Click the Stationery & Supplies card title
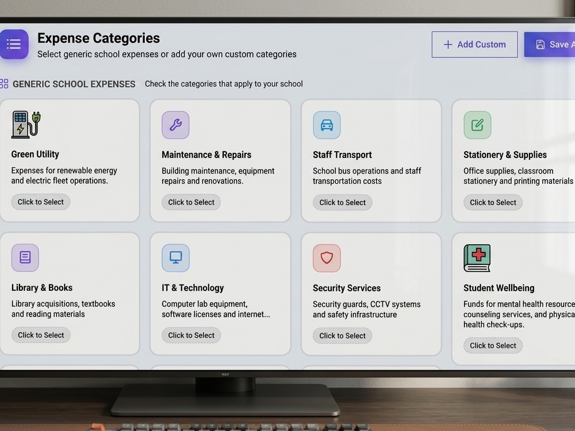Image resolution: width=575 pixels, height=431 pixels. pos(505,155)
